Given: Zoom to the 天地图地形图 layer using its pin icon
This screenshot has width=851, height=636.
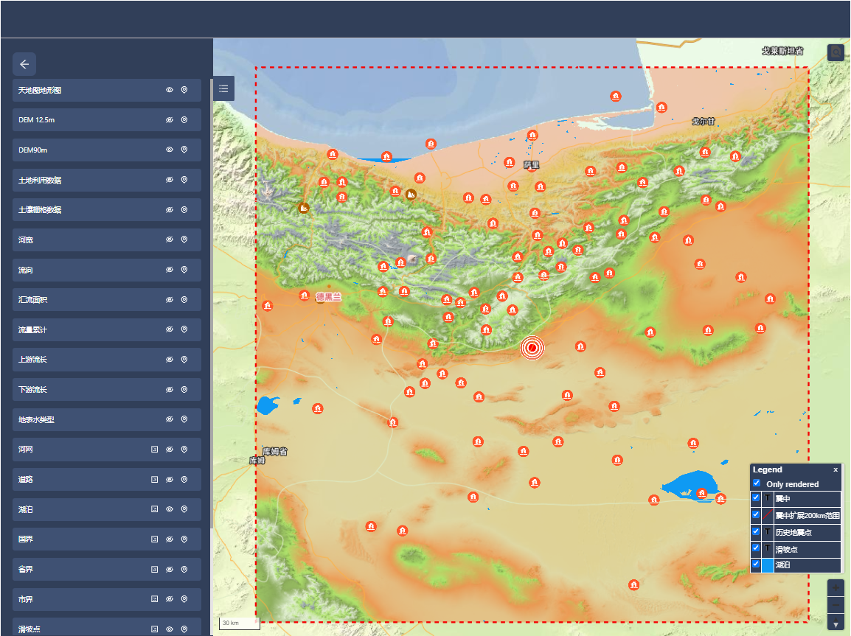Looking at the screenshot, I should (x=184, y=90).
